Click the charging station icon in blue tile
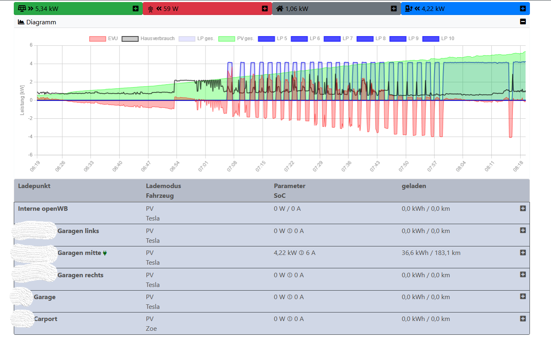 click(x=409, y=9)
